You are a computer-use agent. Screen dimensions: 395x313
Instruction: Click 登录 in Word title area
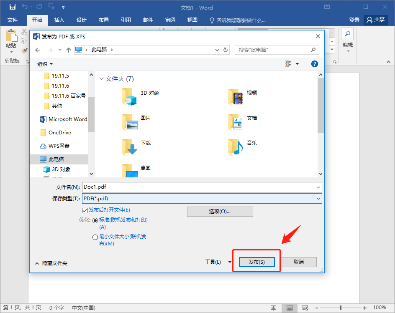tap(354, 20)
